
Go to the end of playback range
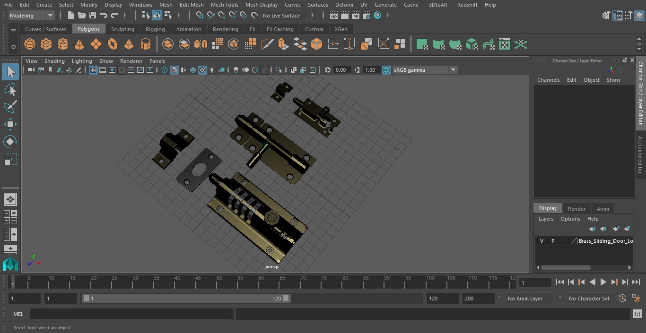(636, 282)
